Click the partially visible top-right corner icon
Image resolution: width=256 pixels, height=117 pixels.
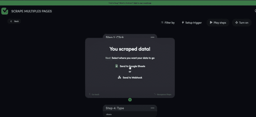[255, 11]
